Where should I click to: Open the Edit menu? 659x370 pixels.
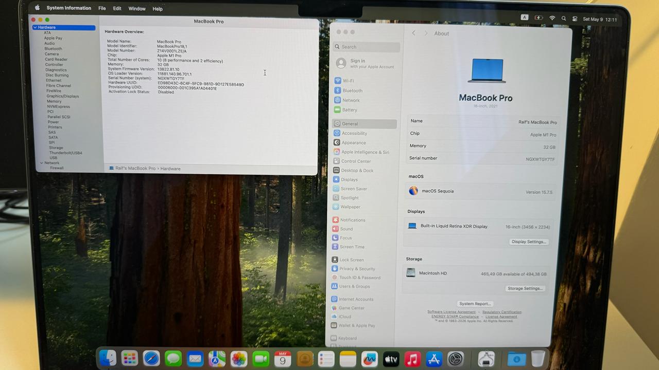tap(117, 9)
